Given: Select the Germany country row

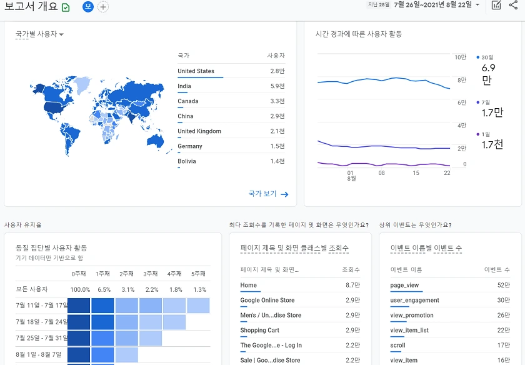Looking at the screenshot, I should tap(231, 146).
